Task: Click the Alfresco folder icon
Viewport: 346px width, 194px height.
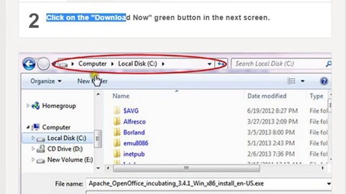Action: click(117, 121)
